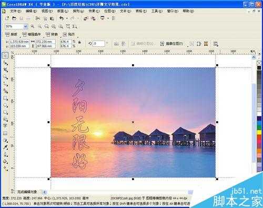This screenshot has width=263, height=208.
Task: Open the 排列 (Arrange) menu
Action: [78, 11]
